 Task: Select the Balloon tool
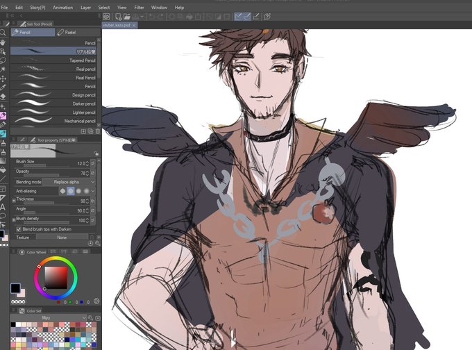click(3, 216)
